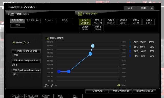The height and width of the screenshot is (98, 164).
Task: Click 撤销全部设置(C) button
Action: pos(144,91)
